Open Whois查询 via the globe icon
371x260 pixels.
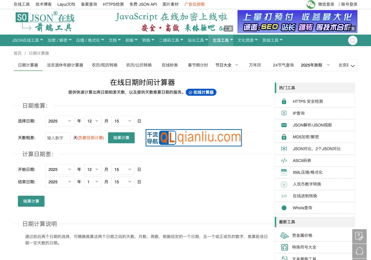click(x=284, y=208)
